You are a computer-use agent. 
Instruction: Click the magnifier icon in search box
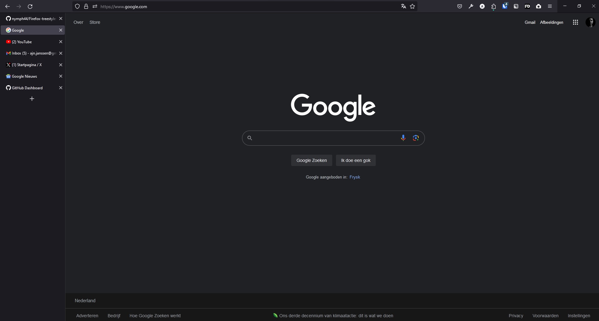point(250,138)
